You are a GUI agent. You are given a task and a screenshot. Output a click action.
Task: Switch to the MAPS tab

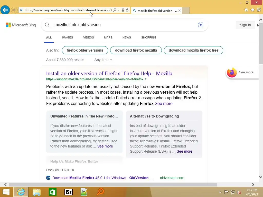(x=108, y=37)
